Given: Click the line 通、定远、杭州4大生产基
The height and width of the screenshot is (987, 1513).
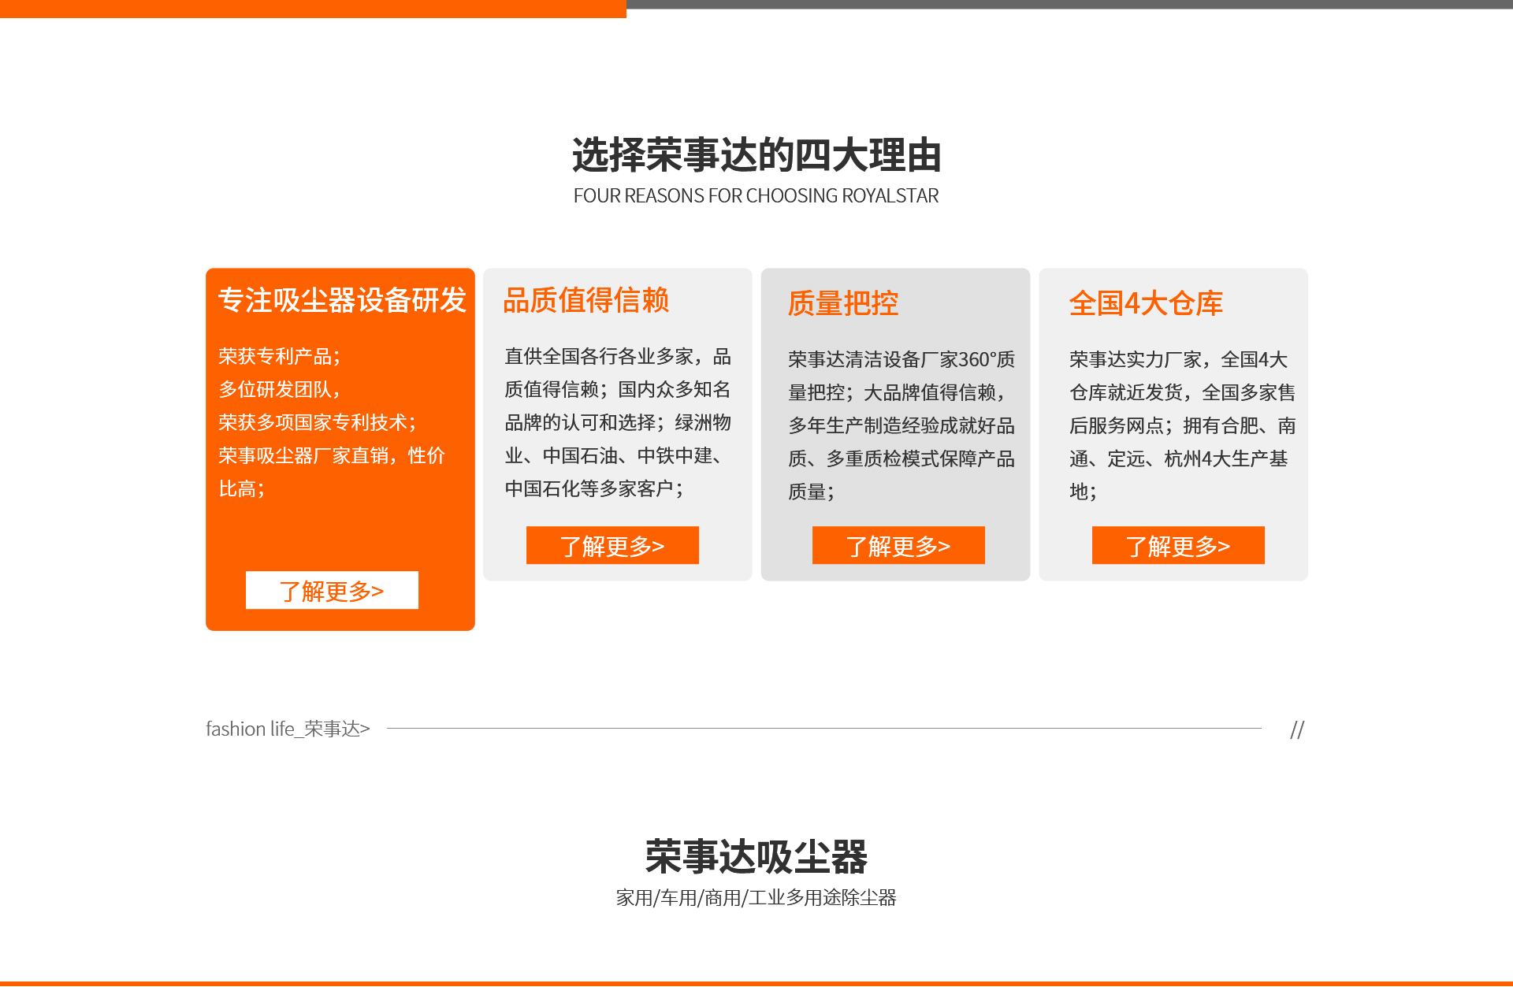Looking at the screenshot, I should pos(1178,458).
